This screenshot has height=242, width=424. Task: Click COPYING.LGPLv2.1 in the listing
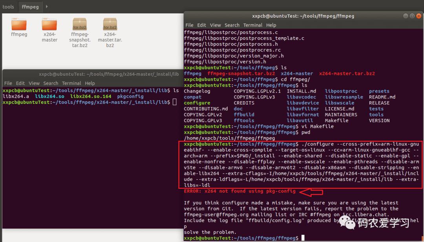coord(257,91)
